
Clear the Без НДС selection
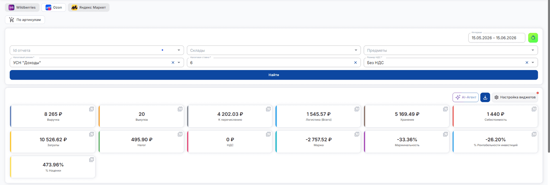527,62
